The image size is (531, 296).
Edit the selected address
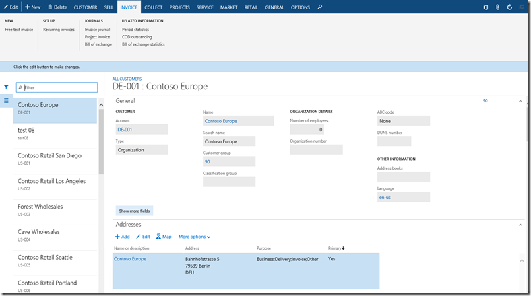[x=143, y=237]
